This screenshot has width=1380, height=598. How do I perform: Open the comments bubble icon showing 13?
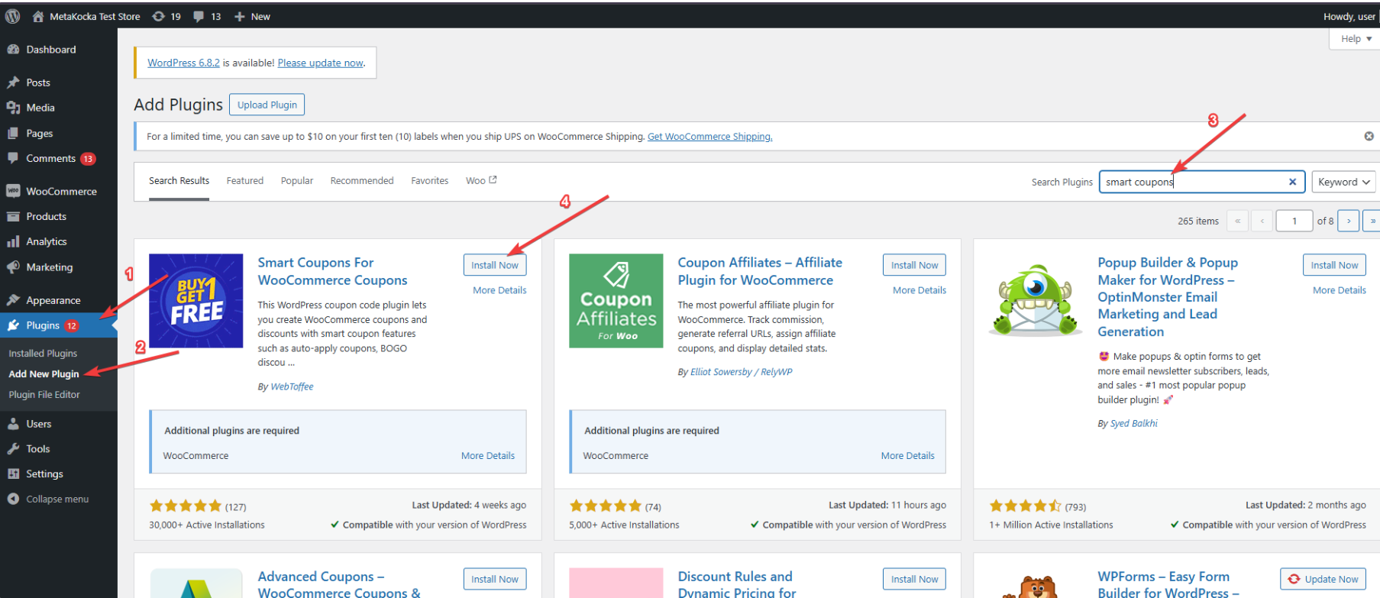pos(199,16)
